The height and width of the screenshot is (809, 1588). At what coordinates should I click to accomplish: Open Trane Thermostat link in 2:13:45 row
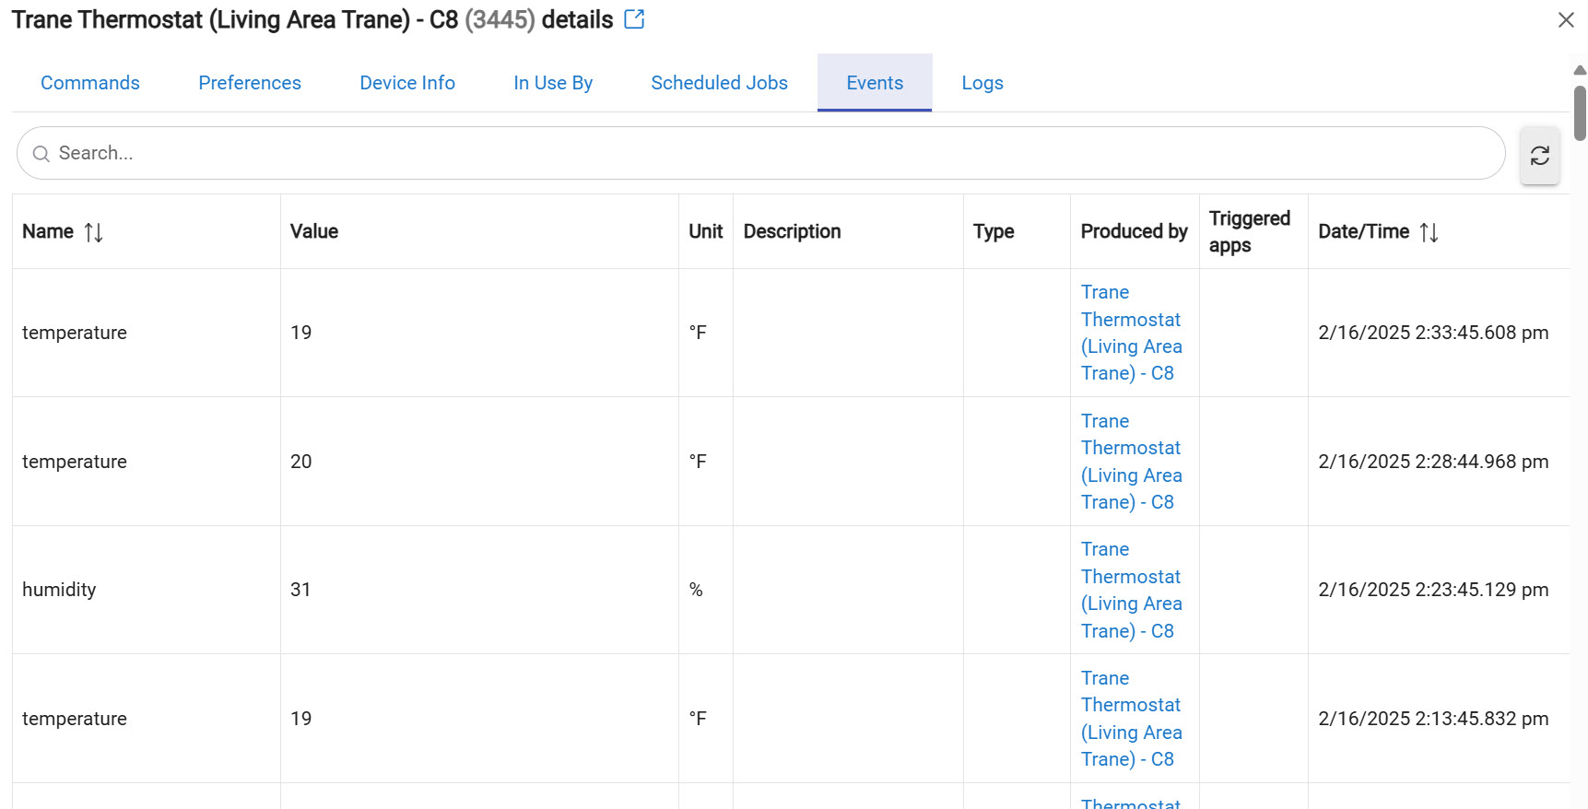point(1132,719)
